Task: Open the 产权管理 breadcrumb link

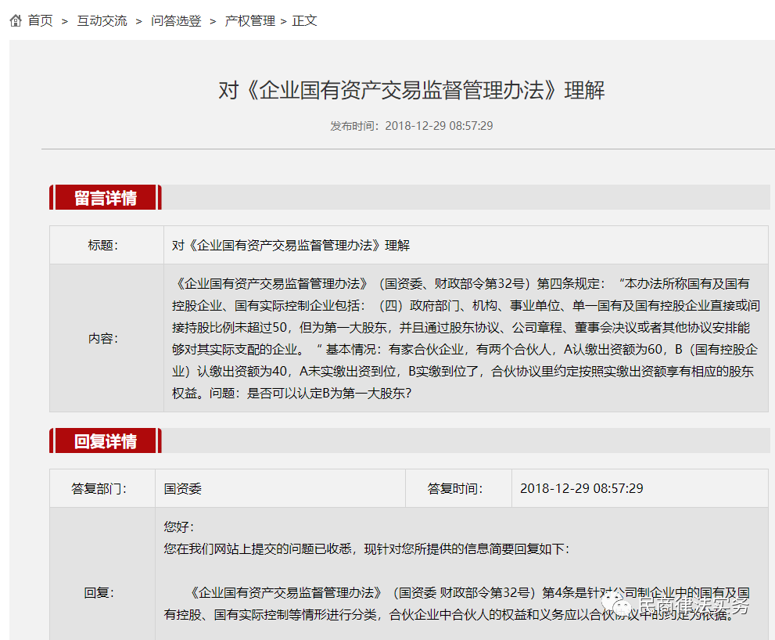Action: coord(249,21)
